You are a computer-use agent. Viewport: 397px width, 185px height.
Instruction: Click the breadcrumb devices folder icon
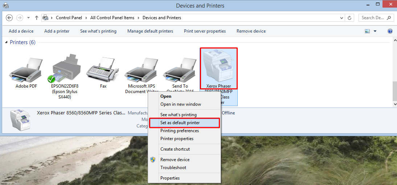[x=45, y=18]
